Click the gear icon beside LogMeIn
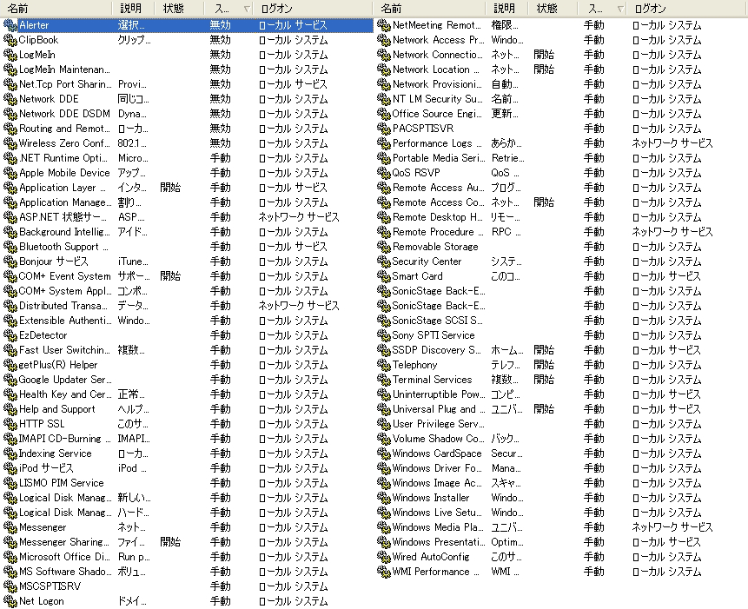The image size is (748, 609). [x=10, y=55]
